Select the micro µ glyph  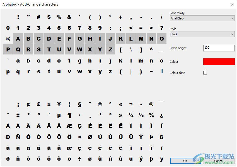click(59, 116)
